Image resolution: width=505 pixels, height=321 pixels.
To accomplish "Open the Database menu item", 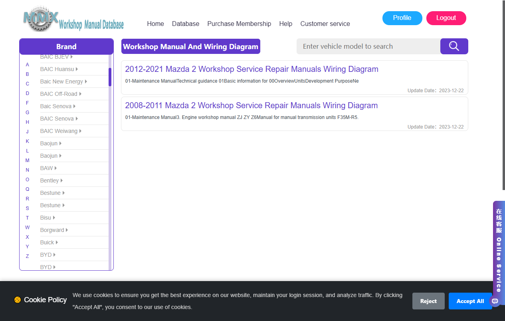I will pos(186,24).
